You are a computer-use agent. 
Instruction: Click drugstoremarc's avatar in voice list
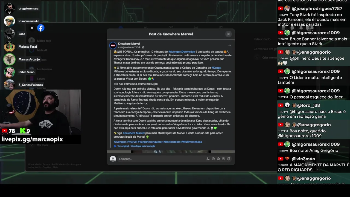(10, 8)
